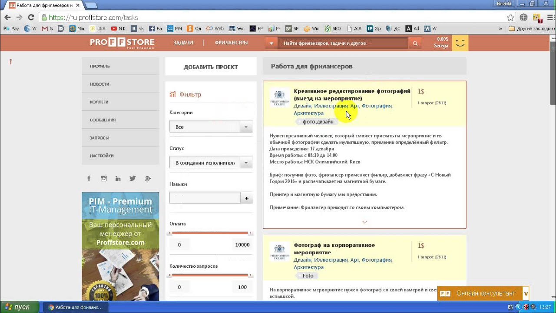Expand the first job description with the chevron
Screen dimensions: 556x313
(364, 222)
